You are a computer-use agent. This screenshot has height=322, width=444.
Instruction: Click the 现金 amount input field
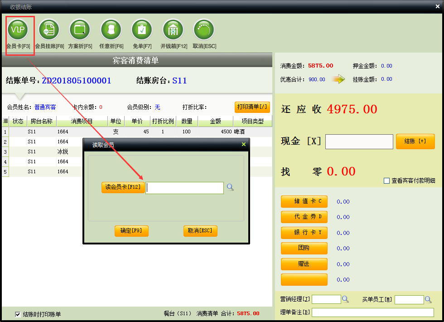point(359,141)
